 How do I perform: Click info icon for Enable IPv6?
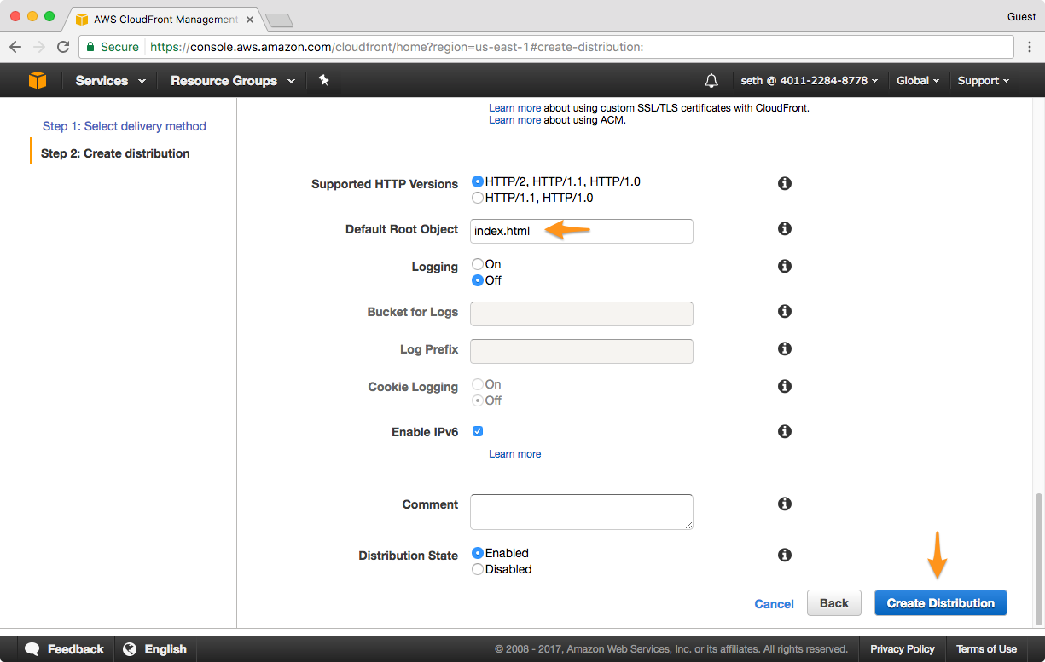point(784,431)
